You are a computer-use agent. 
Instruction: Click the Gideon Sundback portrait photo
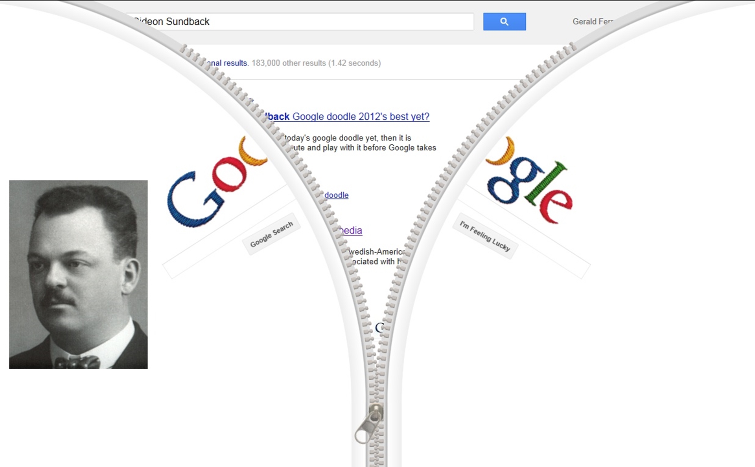(78, 274)
